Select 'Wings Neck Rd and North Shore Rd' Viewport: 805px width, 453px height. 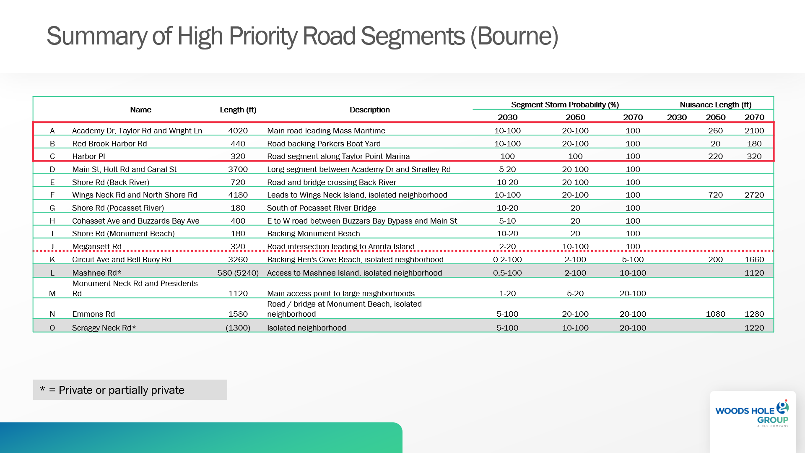click(x=135, y=195)
